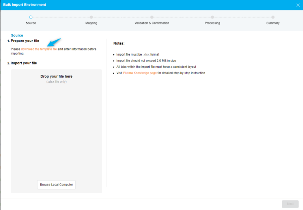The height and width of the screenshot is (210, 303).
Task: Close the Bulk Import Environment dialog
Action: click(298, 5)
